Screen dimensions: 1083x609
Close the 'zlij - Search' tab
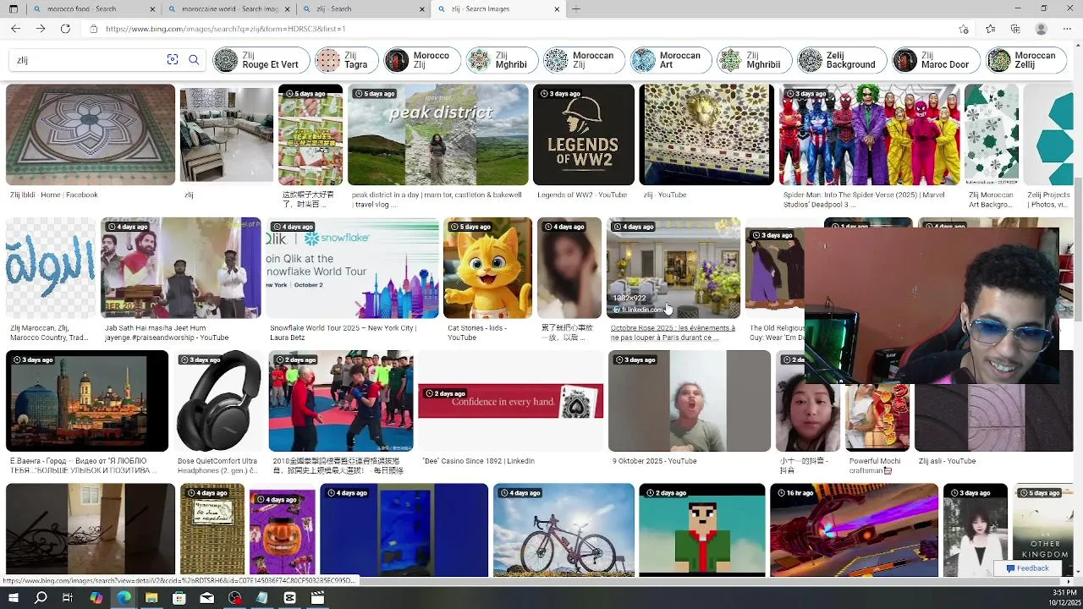pos(422,9)
